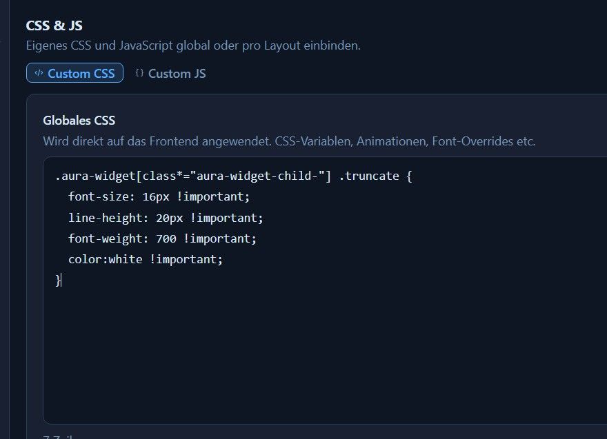607x439 pixels.
Task: Click the description text below Globales CSS
Action: pyautogui.click(x=289, y=141)
